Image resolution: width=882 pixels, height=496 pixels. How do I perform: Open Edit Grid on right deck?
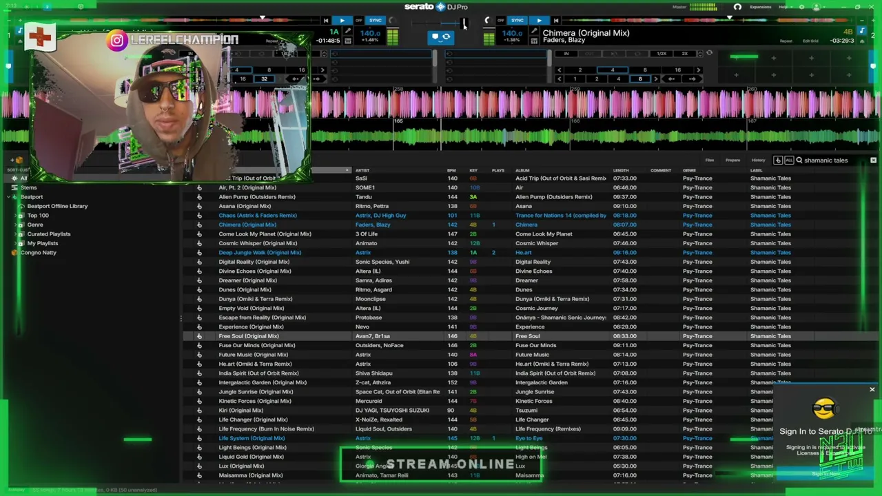[810, 41]
